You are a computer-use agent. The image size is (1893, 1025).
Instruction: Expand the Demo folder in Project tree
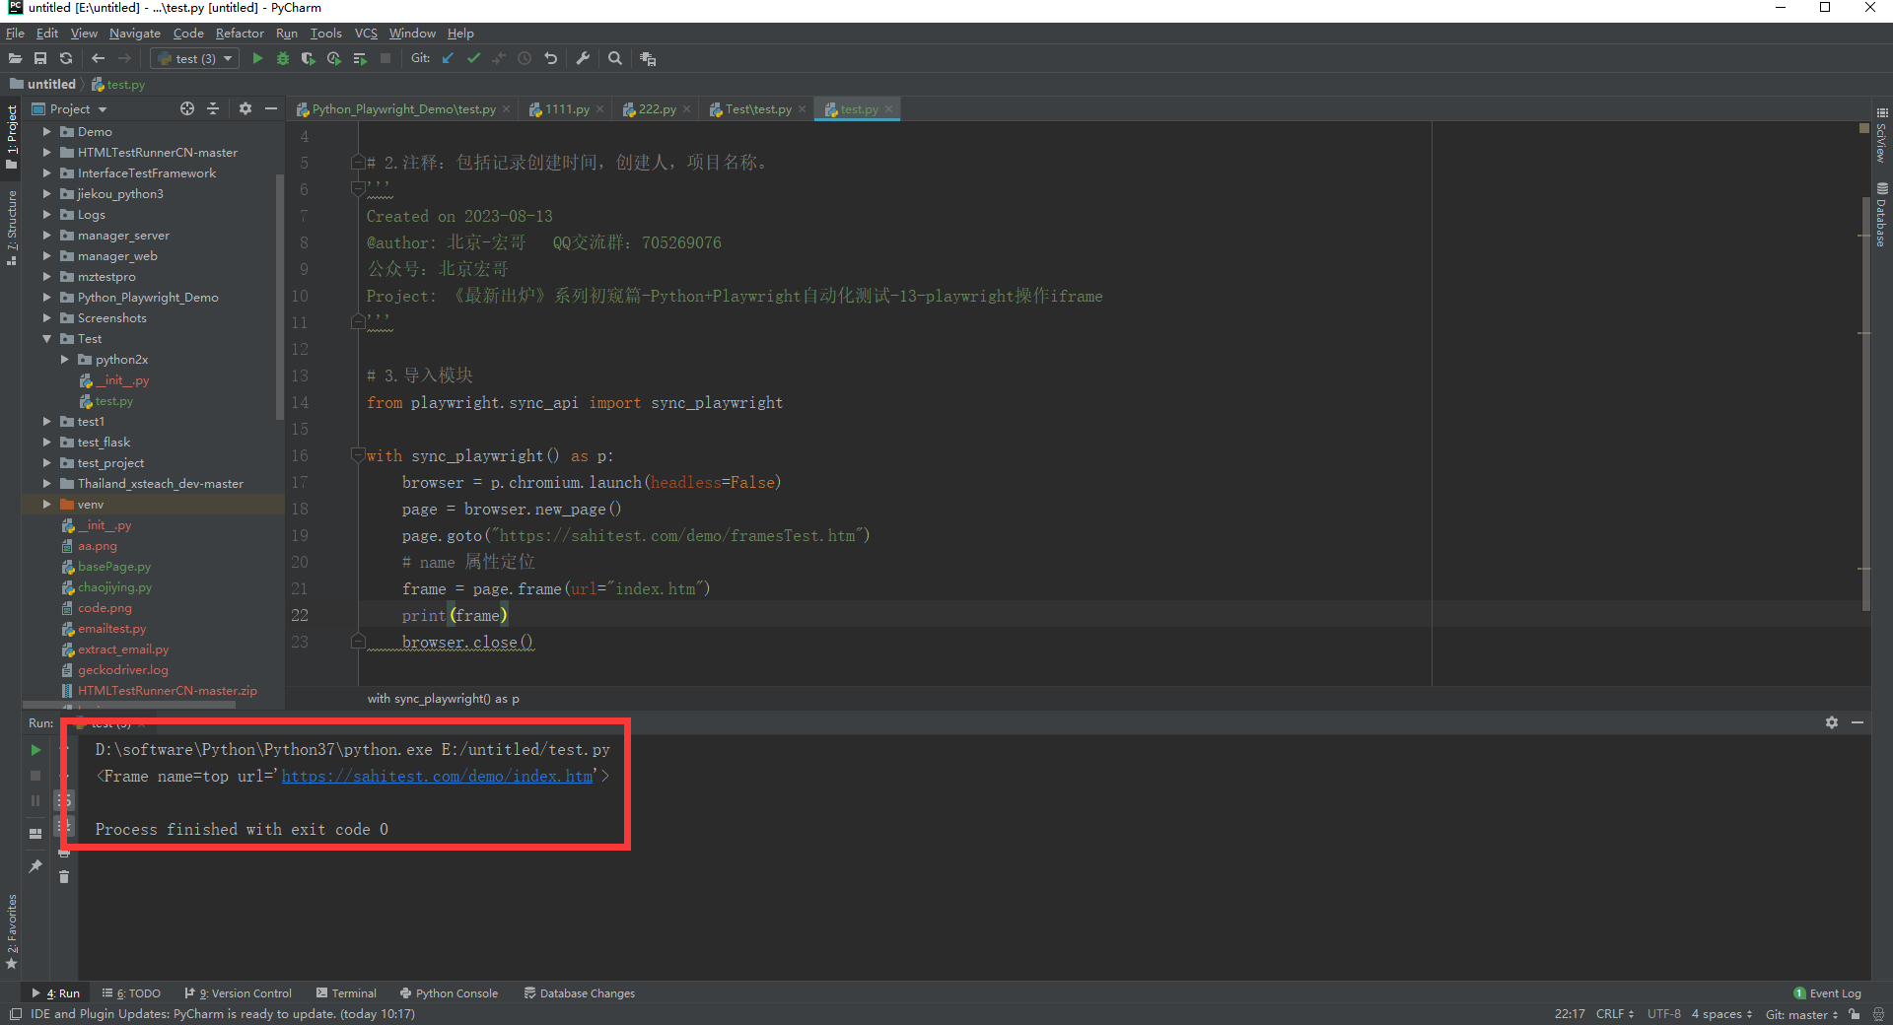click(46, 131)
